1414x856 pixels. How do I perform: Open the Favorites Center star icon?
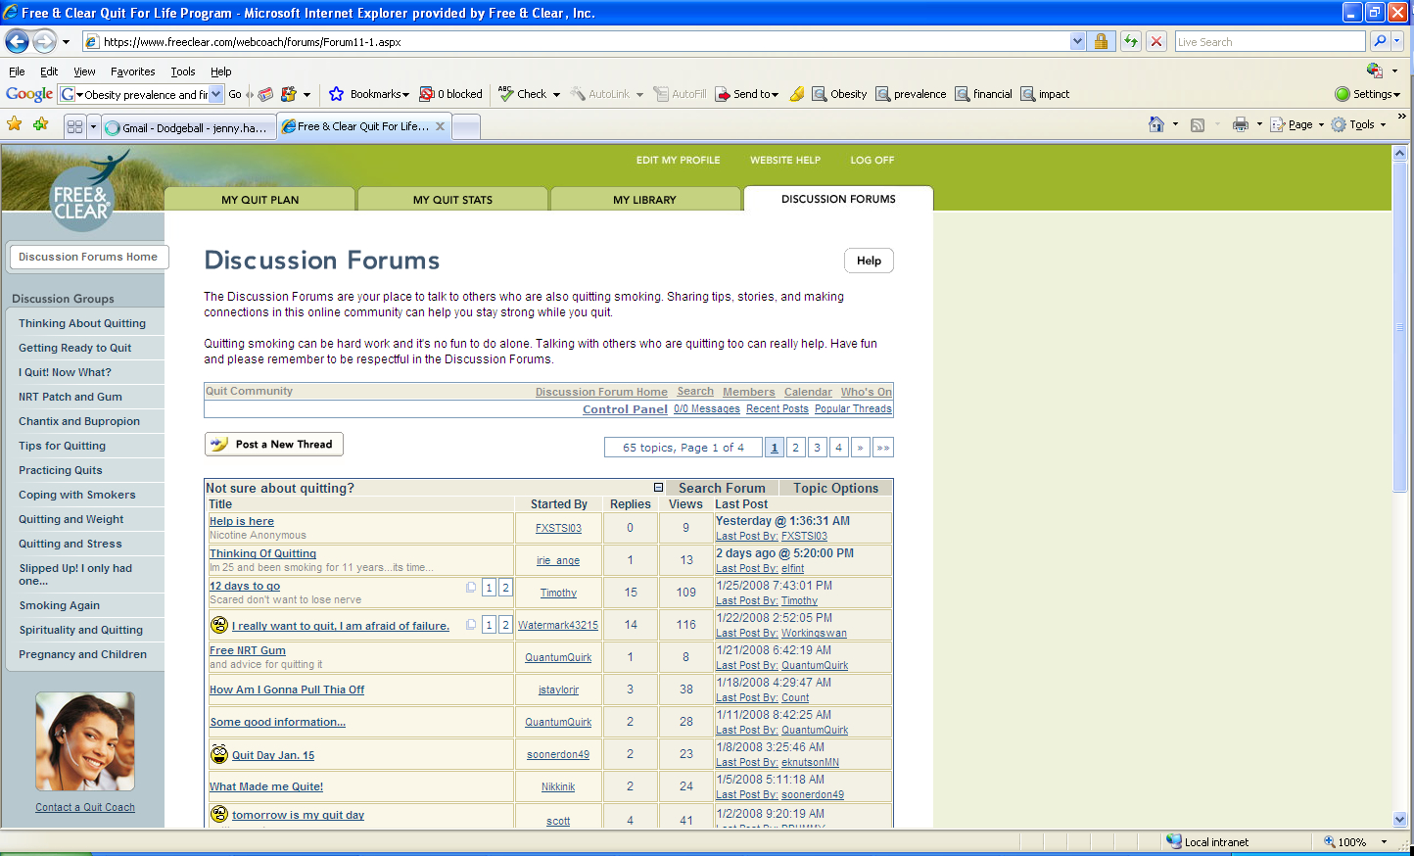(x=15, y=124)
